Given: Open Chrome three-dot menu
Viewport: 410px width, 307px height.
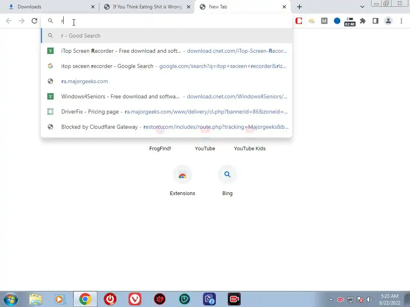Looking at the screenshot, I should (401, 21).
